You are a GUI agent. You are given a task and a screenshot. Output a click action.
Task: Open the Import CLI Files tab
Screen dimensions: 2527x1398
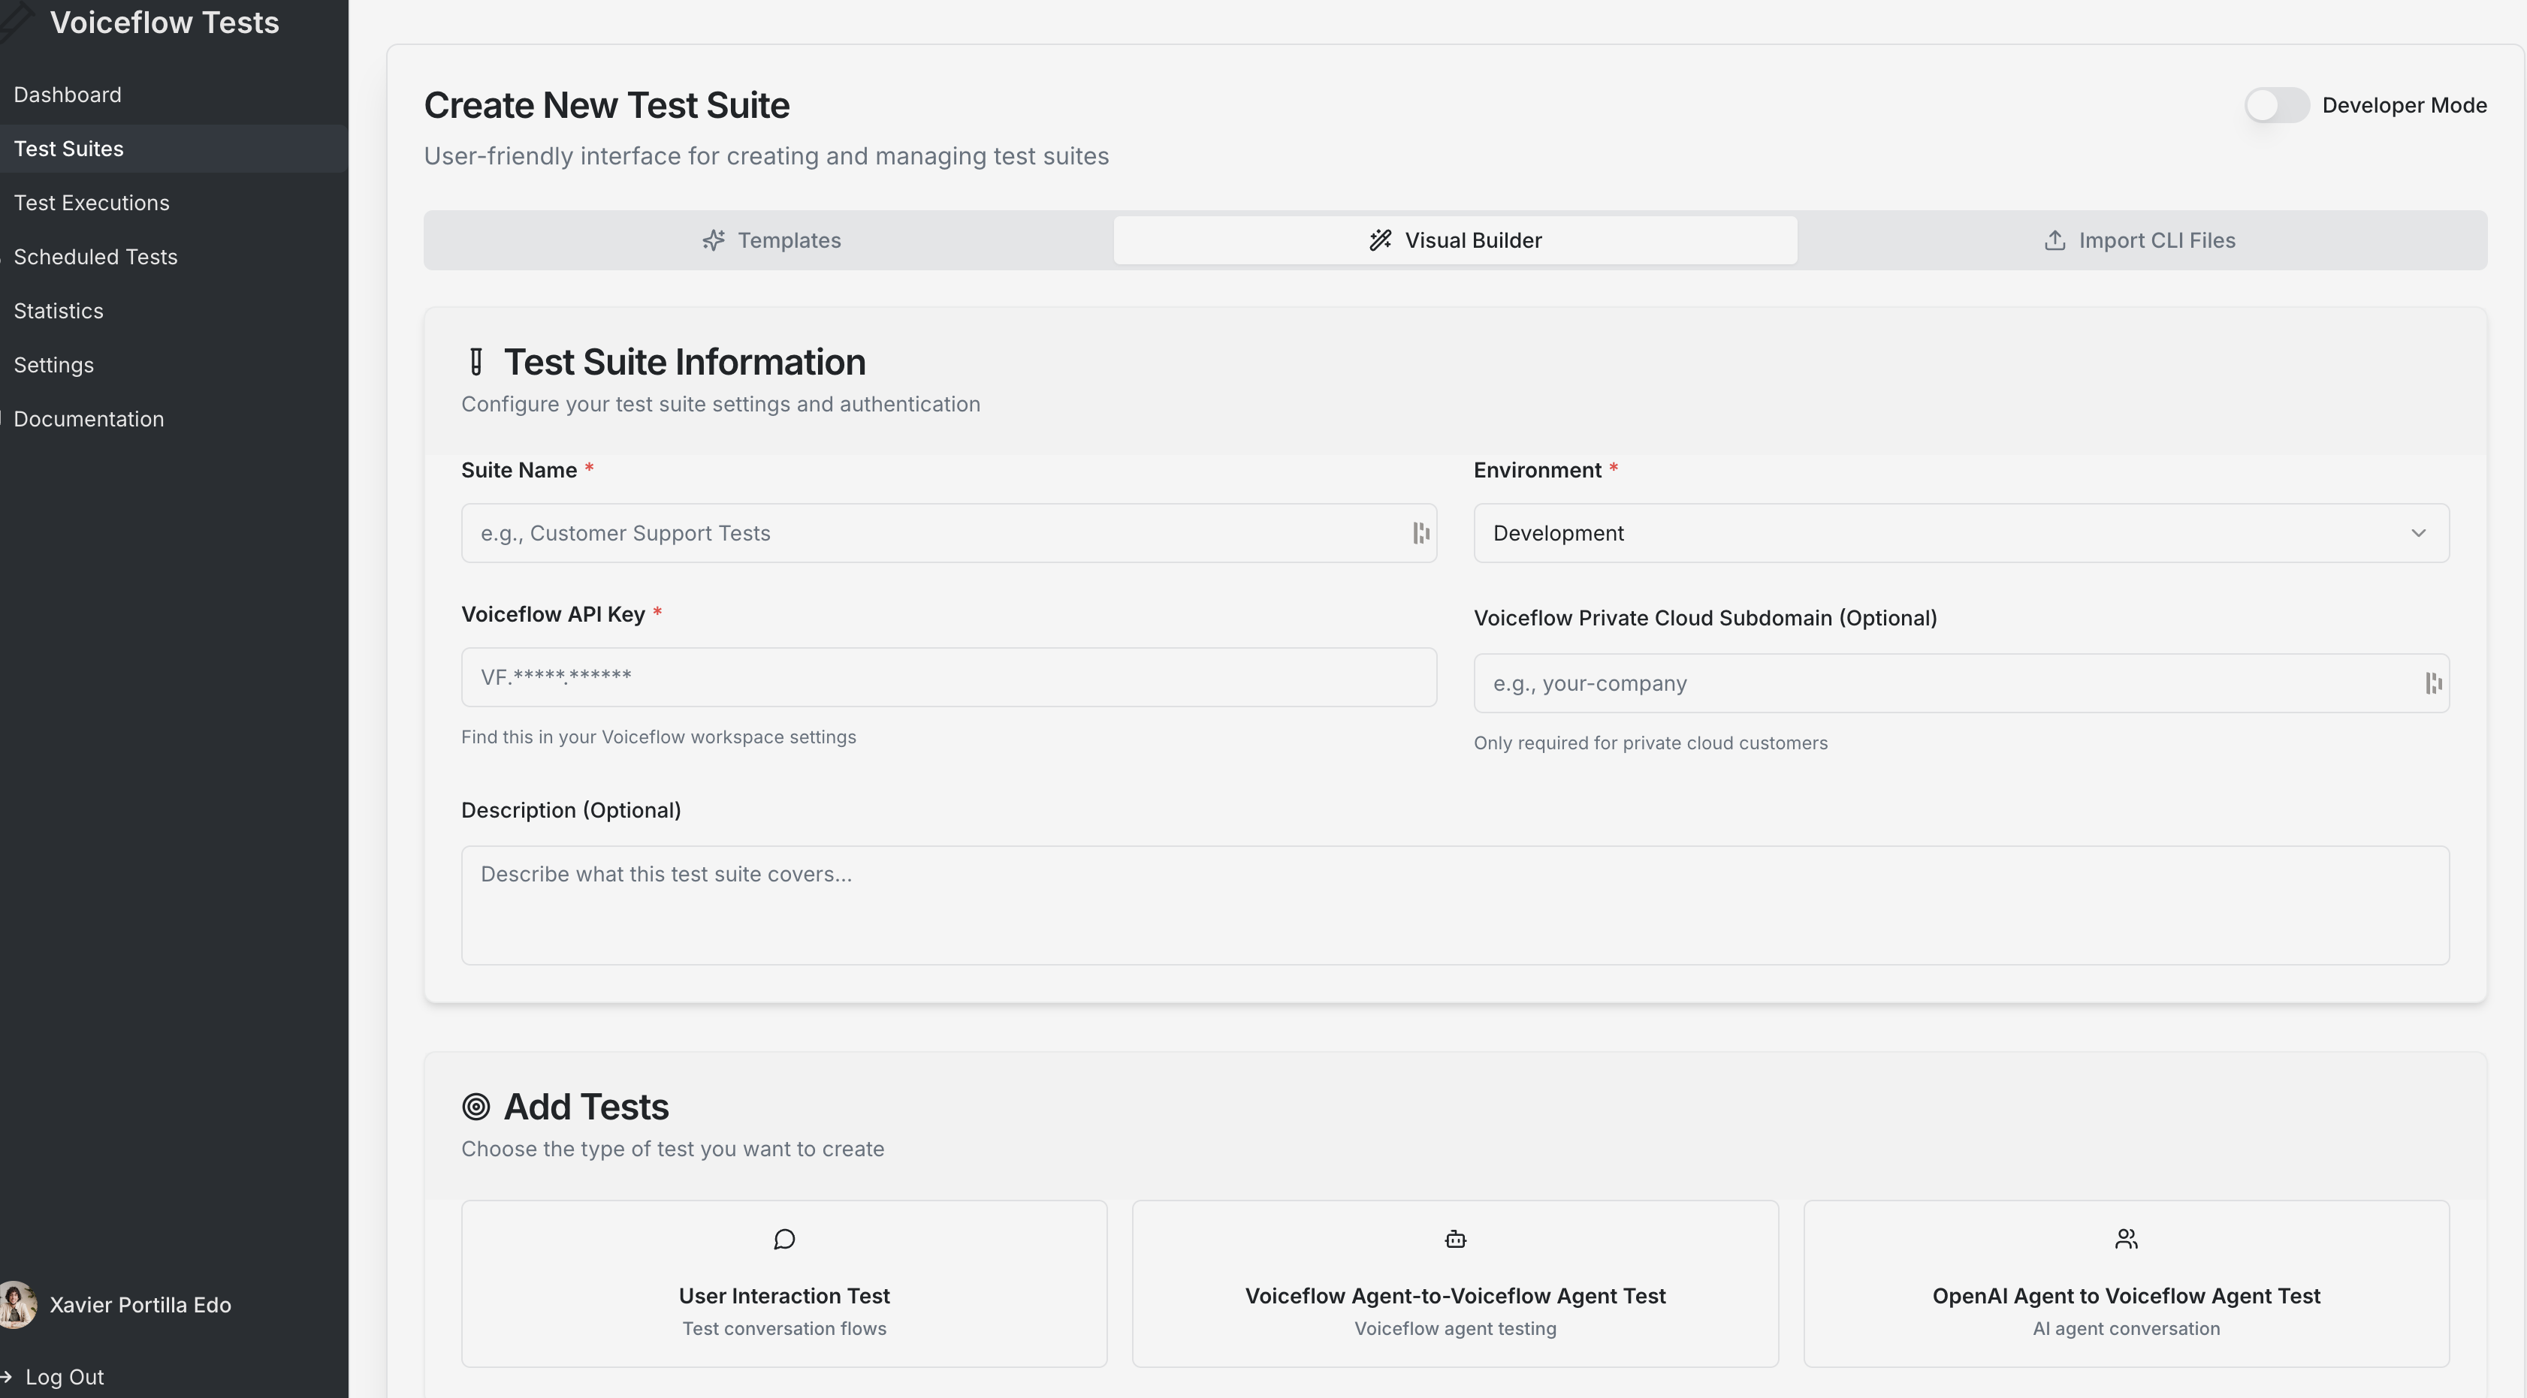(2139, 240)
